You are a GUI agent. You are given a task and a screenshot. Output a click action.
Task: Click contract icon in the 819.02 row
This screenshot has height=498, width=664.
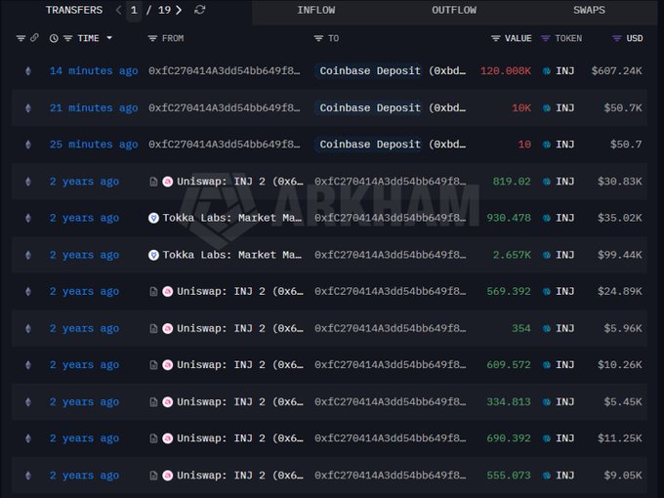tap(153, 182)
